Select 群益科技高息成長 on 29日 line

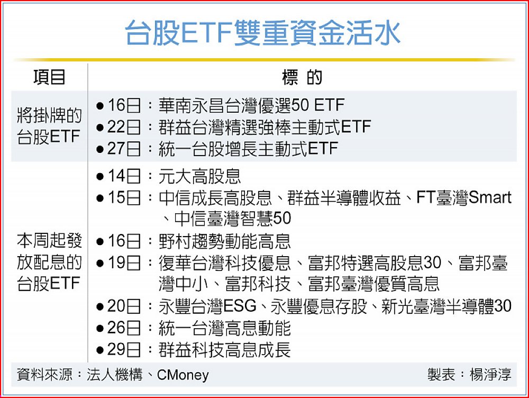(225, 350)
